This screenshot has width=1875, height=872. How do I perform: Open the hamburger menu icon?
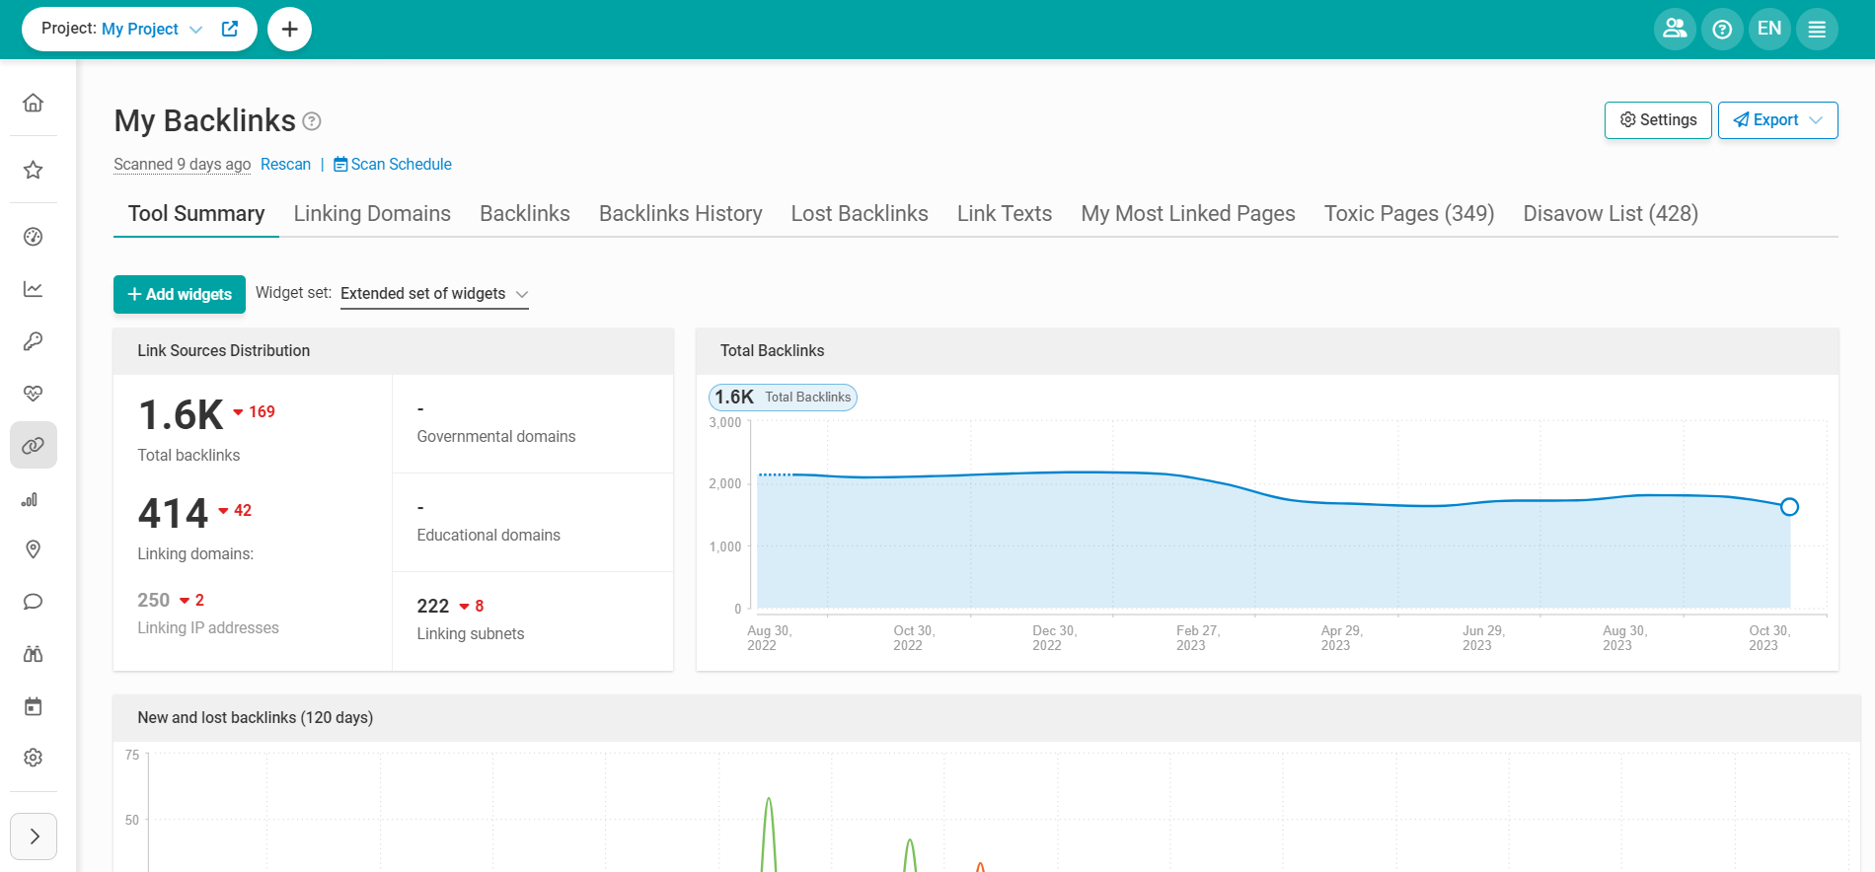point(1817,29)
